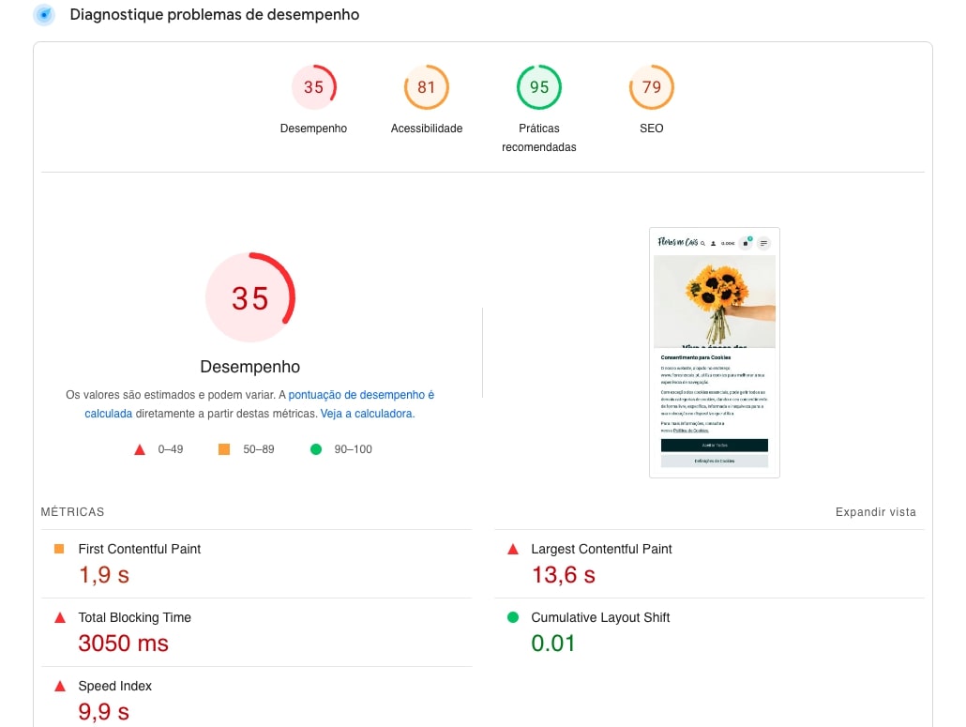Screen dimensions: 966x727
Task: Click the red triangle next to Total Blocking Time
Action: [59, 617]
